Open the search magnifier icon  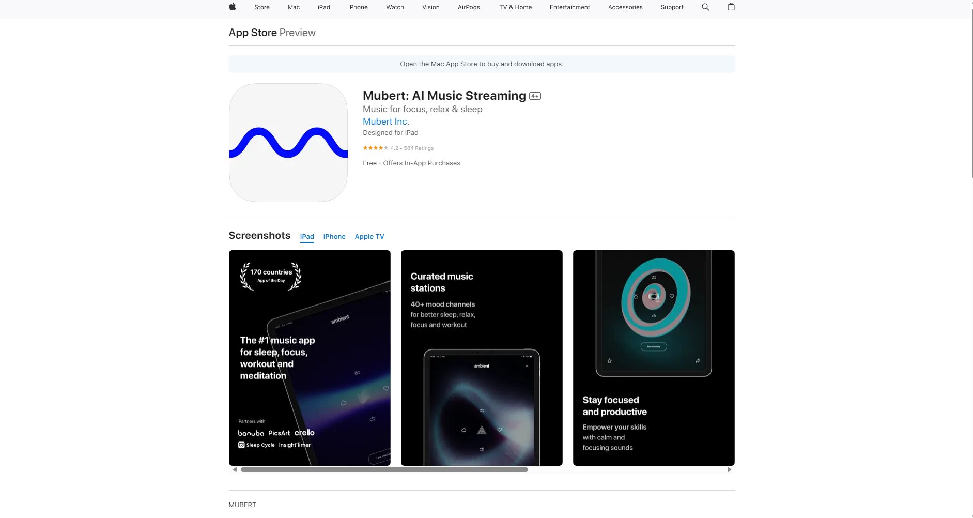point(705,7)
